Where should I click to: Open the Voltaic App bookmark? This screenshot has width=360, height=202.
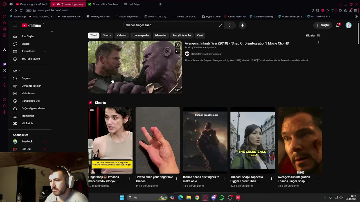[x=17, y=17]
